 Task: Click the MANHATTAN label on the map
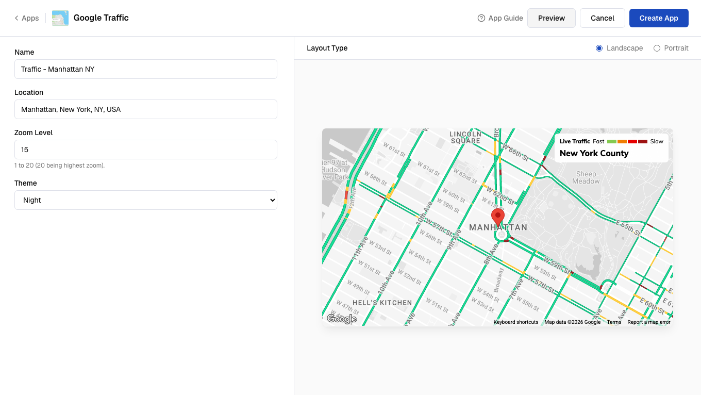[x=498, y=227]
